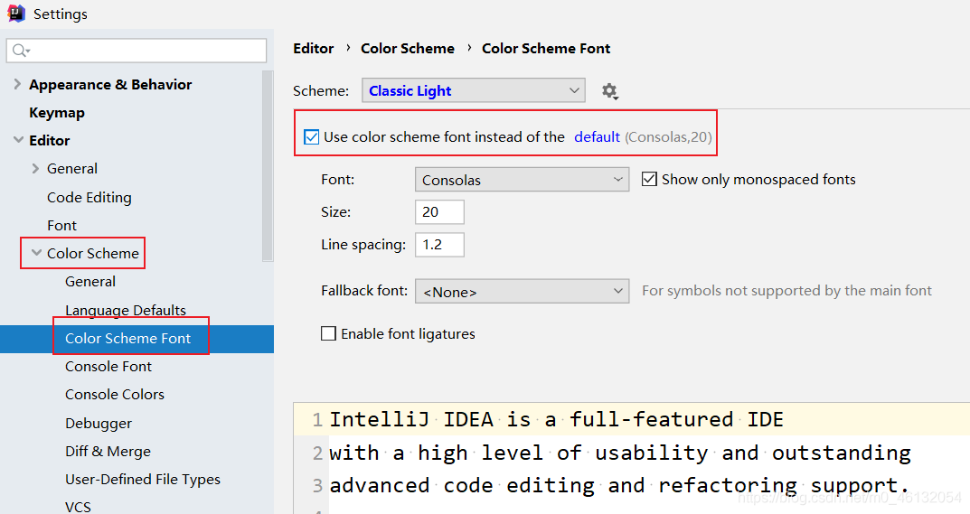Click preview line 1 'IntelliJ IDEA is a full-featured IDE'
Viewport: 970px width, 514px height.
pyautogui.click(x=556, y=419)
